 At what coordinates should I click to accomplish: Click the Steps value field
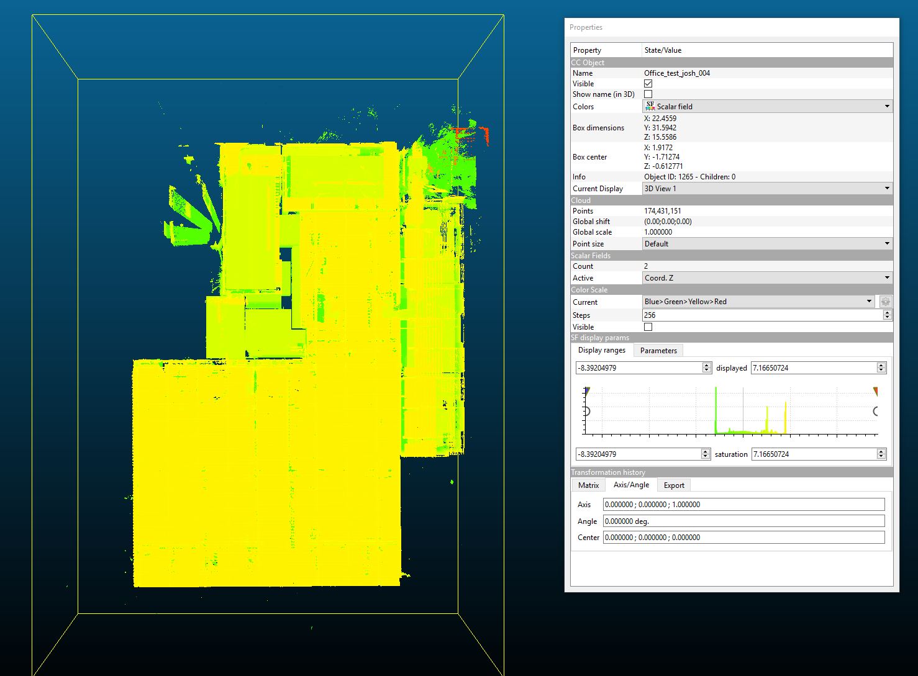click(x=761, y=315)
